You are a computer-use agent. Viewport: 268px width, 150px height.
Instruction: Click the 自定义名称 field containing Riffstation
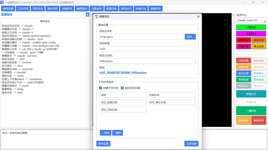[x=147, y=61]
